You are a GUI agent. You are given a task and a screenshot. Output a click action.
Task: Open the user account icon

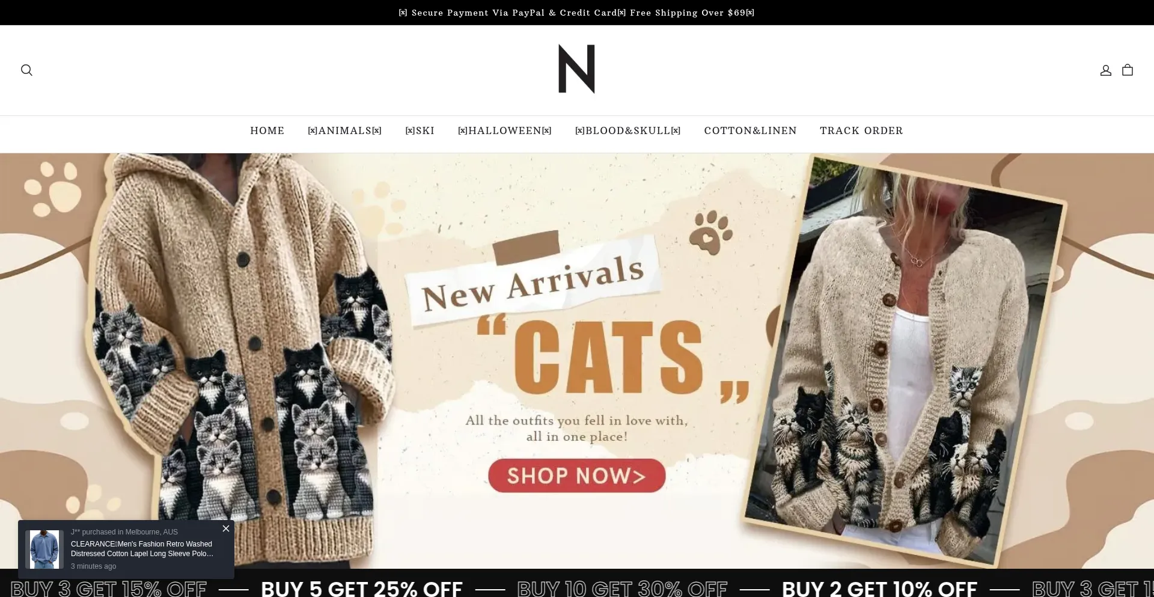tap(1105, 70)
